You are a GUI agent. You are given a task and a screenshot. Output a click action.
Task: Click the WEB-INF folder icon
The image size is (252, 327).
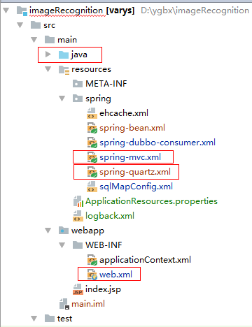tap(78, 245)
